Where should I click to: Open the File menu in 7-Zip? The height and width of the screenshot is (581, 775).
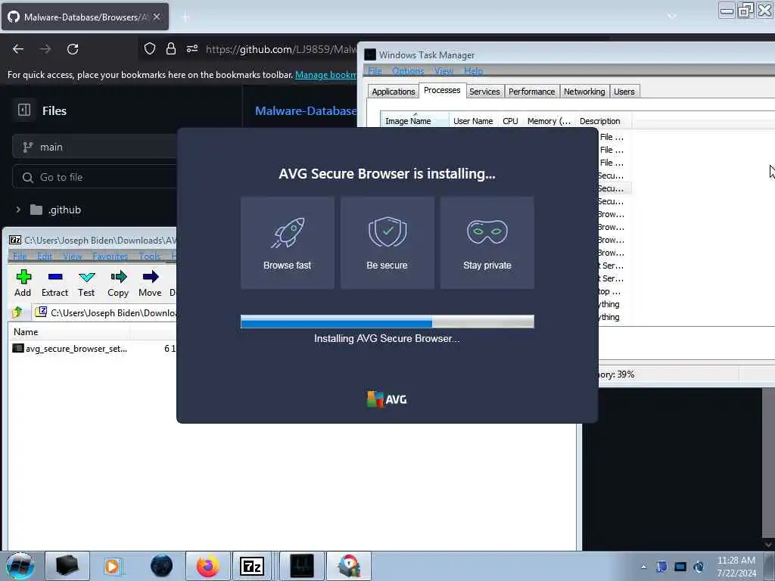coord(20,256)
